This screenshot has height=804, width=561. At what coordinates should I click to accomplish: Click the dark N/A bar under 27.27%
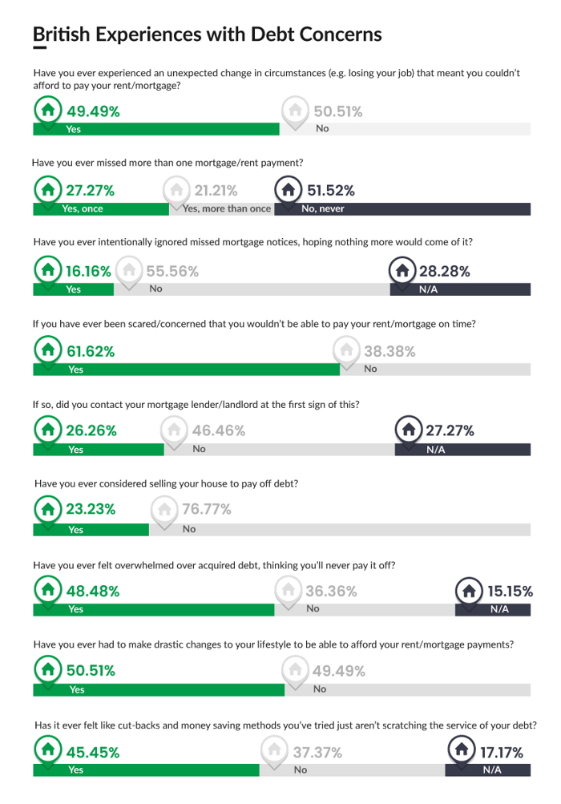[462, 450]
